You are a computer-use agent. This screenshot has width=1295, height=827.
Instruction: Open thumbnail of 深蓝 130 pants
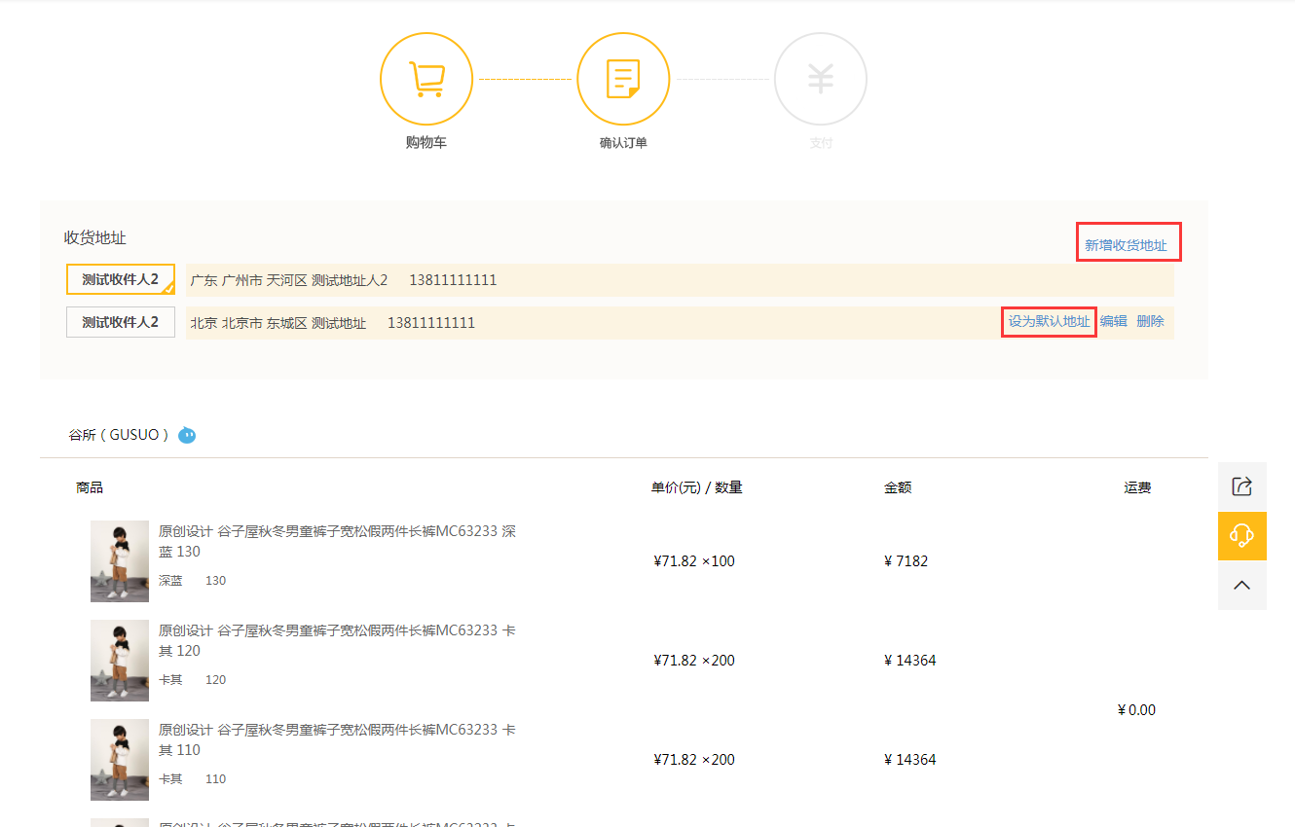(120, 561)
